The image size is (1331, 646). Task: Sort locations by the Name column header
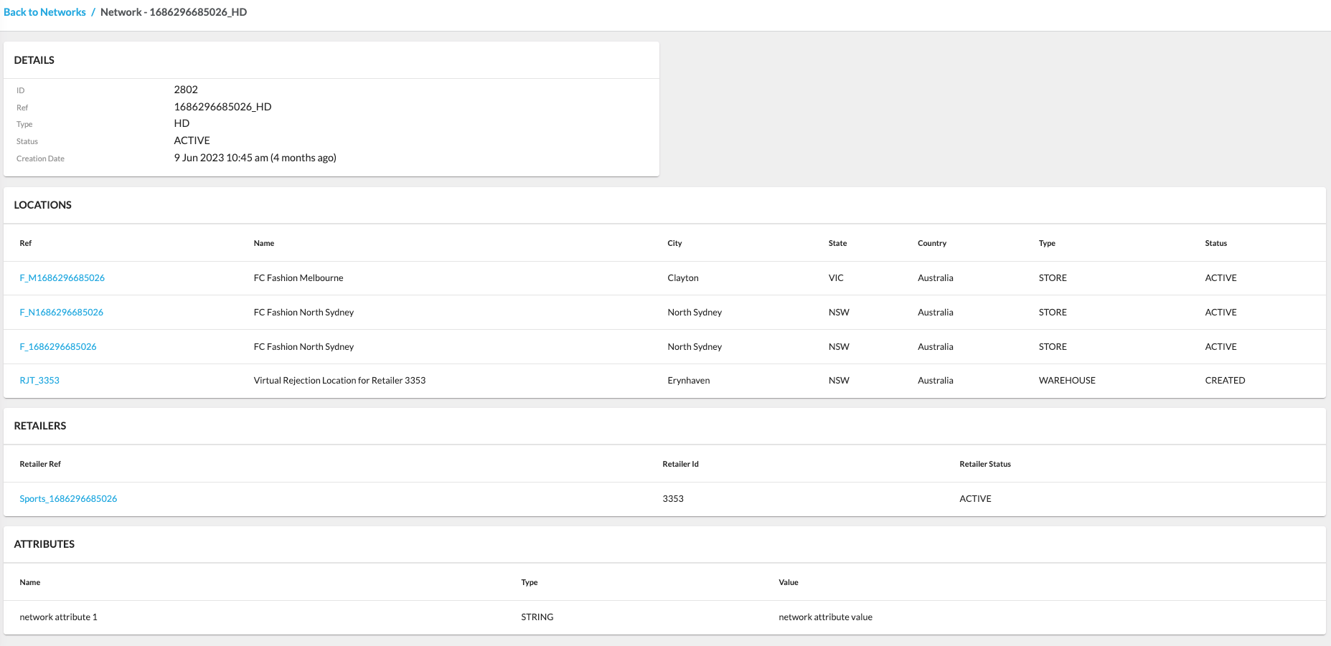coord(263,243)
